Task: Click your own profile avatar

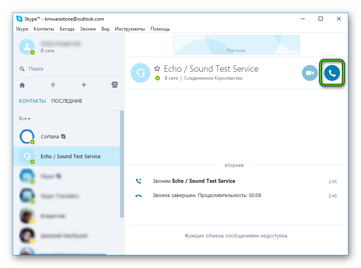Action: click(27, 47)
